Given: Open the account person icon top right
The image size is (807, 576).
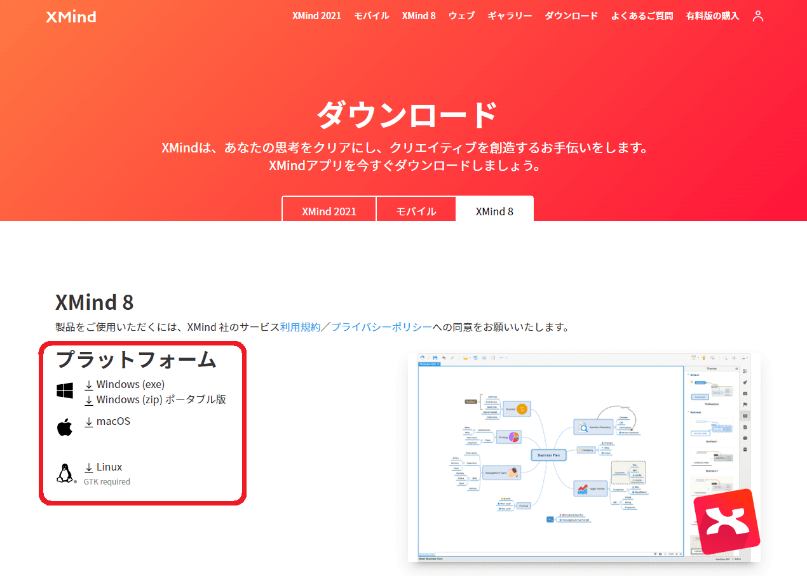Looking at the screenshot, I should click(757, 16).
